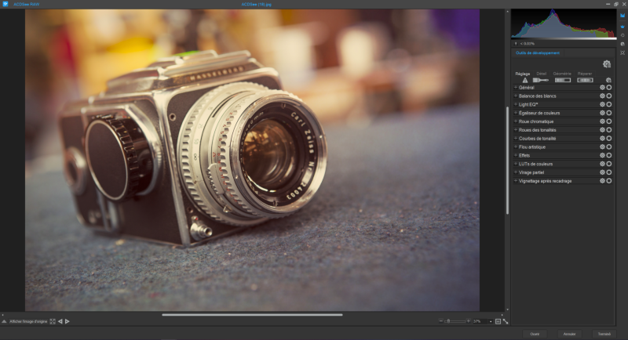Click the zoom out minus button
Viewport: 628px width, 340px height.
441,321
